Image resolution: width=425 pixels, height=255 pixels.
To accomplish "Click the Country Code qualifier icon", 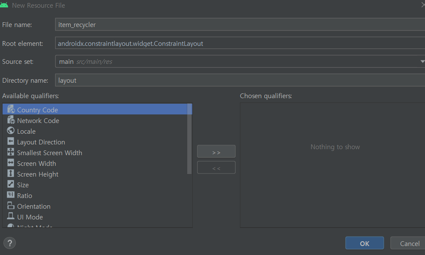I will tap(11, 109).
